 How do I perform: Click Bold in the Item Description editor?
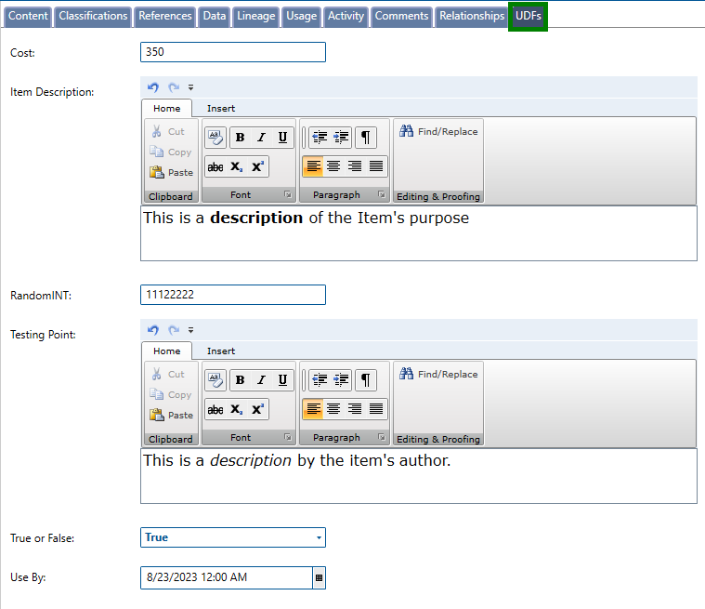[240, 138]
